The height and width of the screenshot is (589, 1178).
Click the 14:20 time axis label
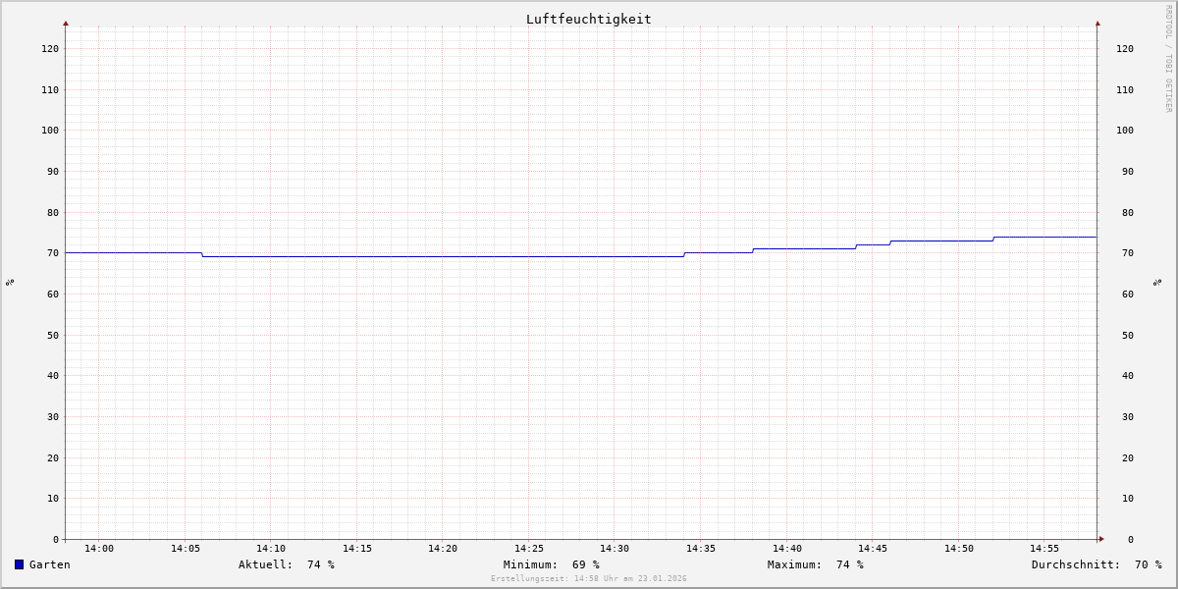click(x=443, y=549)
